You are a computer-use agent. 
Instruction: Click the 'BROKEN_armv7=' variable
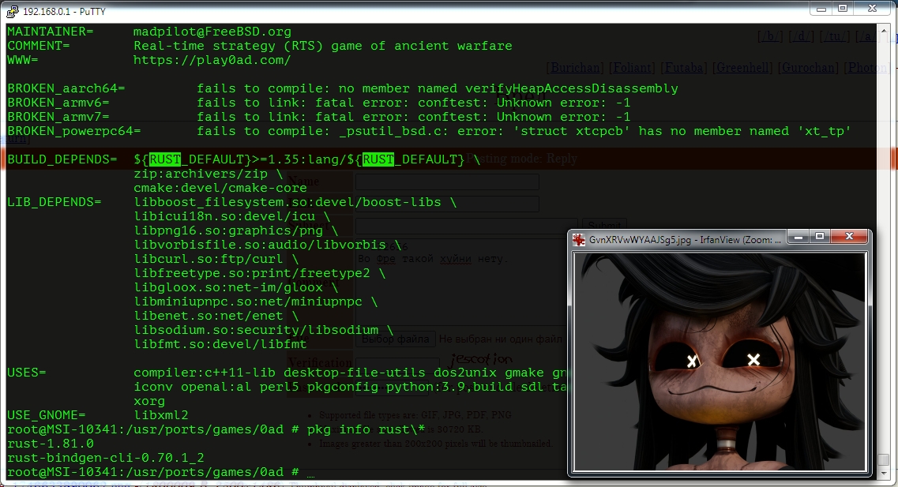[58, 117]
